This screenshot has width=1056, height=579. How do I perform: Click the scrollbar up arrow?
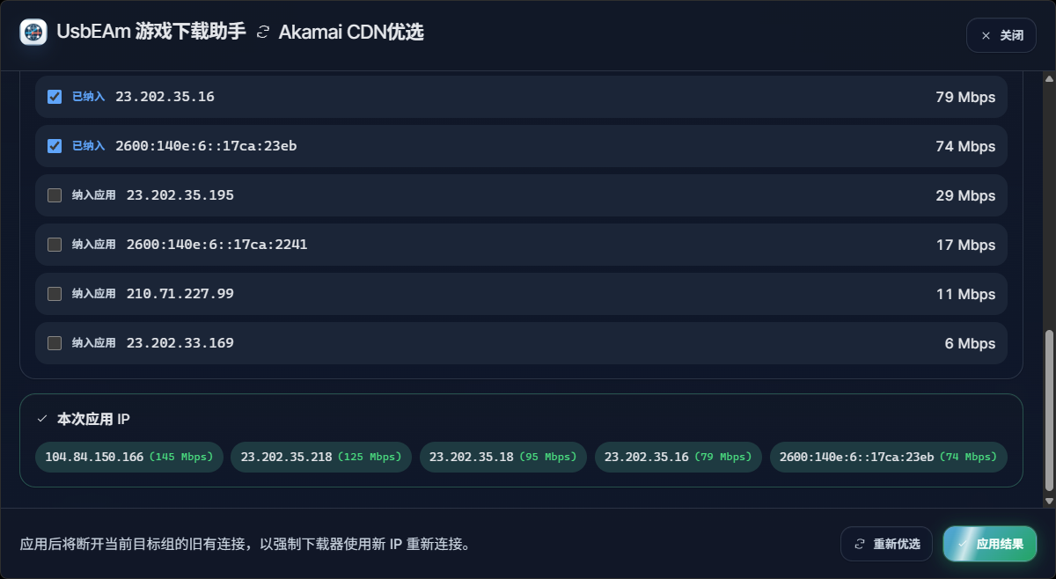point(1048,79)
